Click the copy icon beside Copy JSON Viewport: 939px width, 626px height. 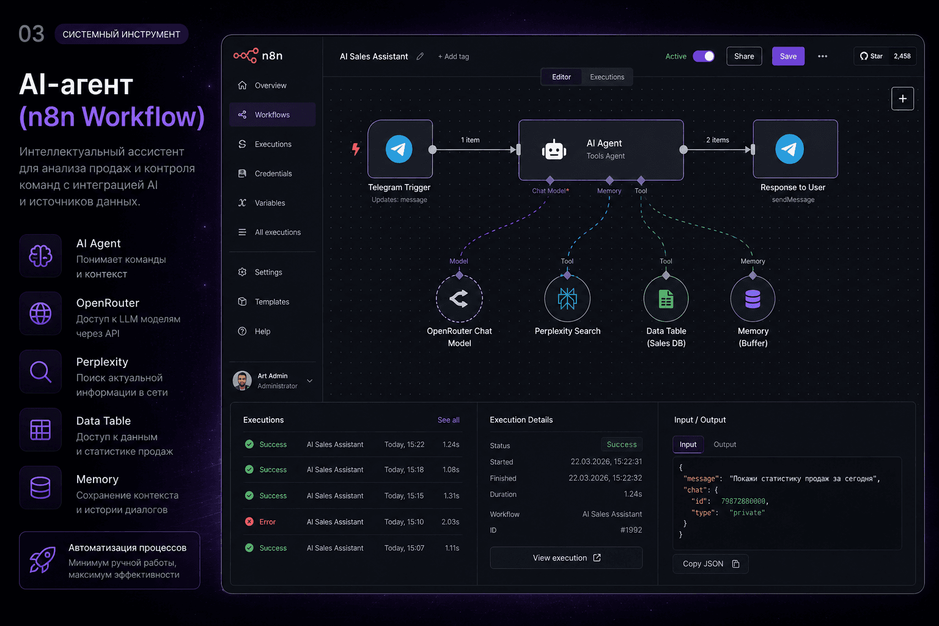[x=736, y=564]
